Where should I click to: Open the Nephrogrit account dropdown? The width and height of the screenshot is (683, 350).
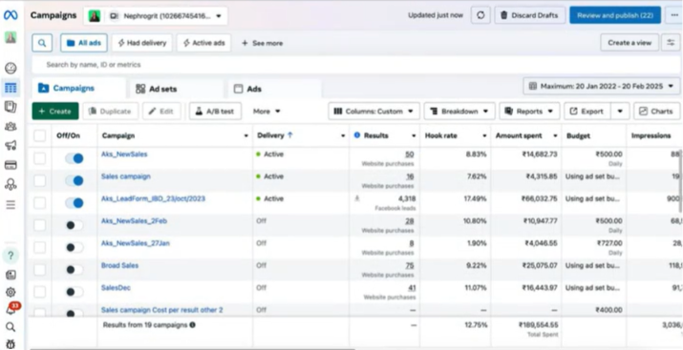[156, 16]
